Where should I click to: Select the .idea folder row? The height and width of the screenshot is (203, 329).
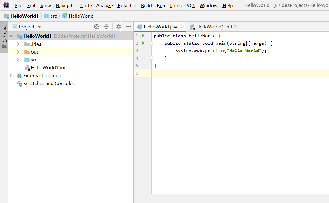[71, 44]
